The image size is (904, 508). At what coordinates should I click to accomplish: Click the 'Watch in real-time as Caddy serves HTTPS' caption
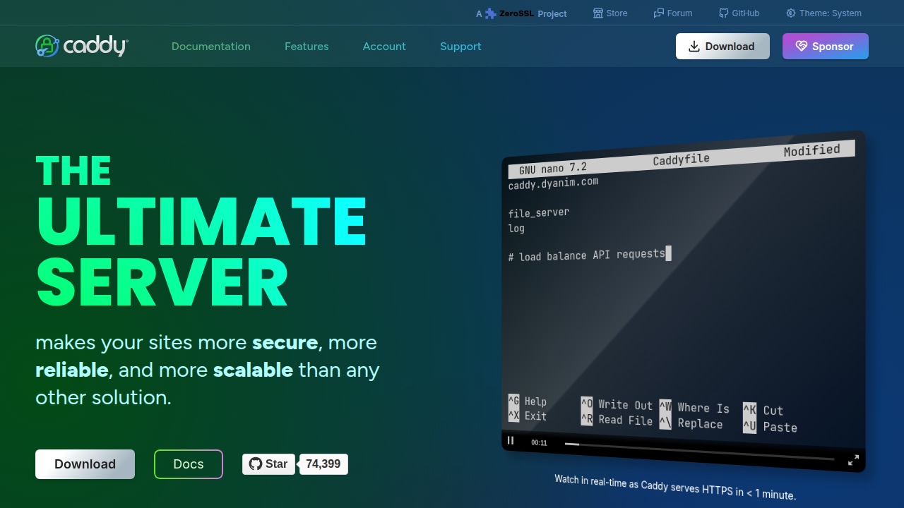pos(675,487)
